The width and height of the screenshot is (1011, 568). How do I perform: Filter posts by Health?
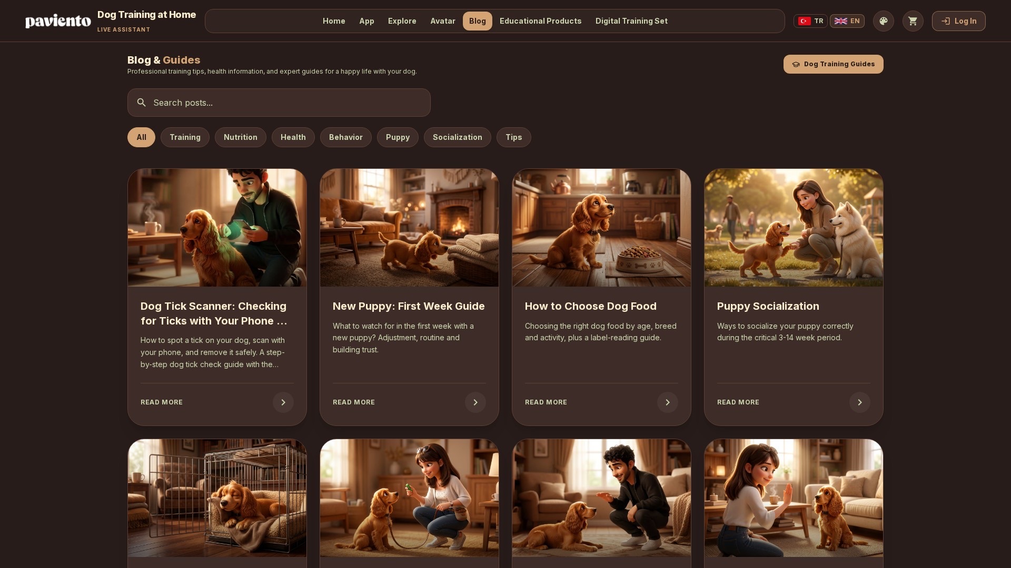click(x=293, y=137)
